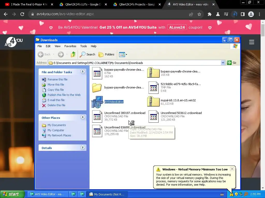265x198 pixels.
Task: Expand the Address bar dropdown
Action: point(223,63)
